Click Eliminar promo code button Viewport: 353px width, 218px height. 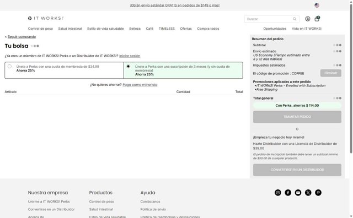point(331,73)
